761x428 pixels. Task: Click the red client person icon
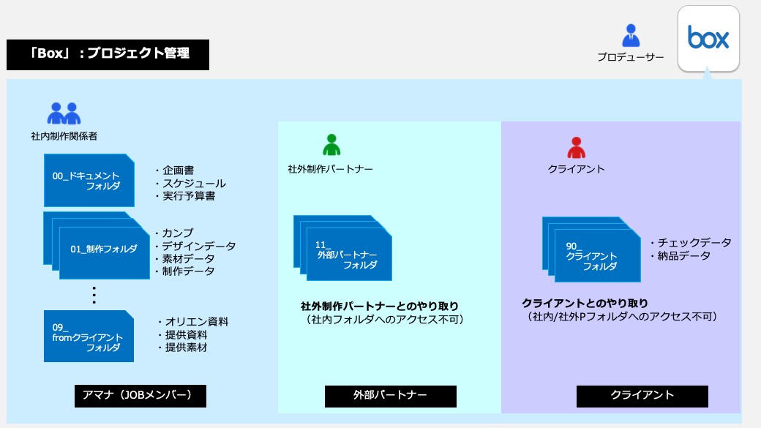[x=576, y=148]
